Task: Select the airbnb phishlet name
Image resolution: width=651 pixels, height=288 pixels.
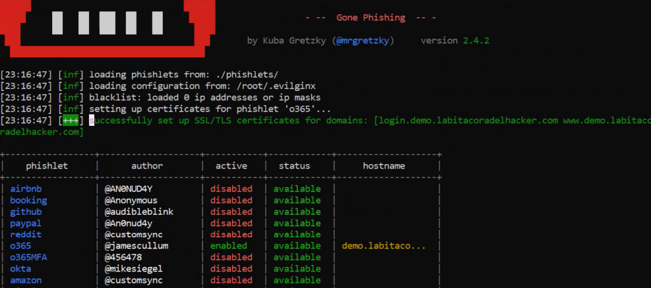Action: point(25,189)
